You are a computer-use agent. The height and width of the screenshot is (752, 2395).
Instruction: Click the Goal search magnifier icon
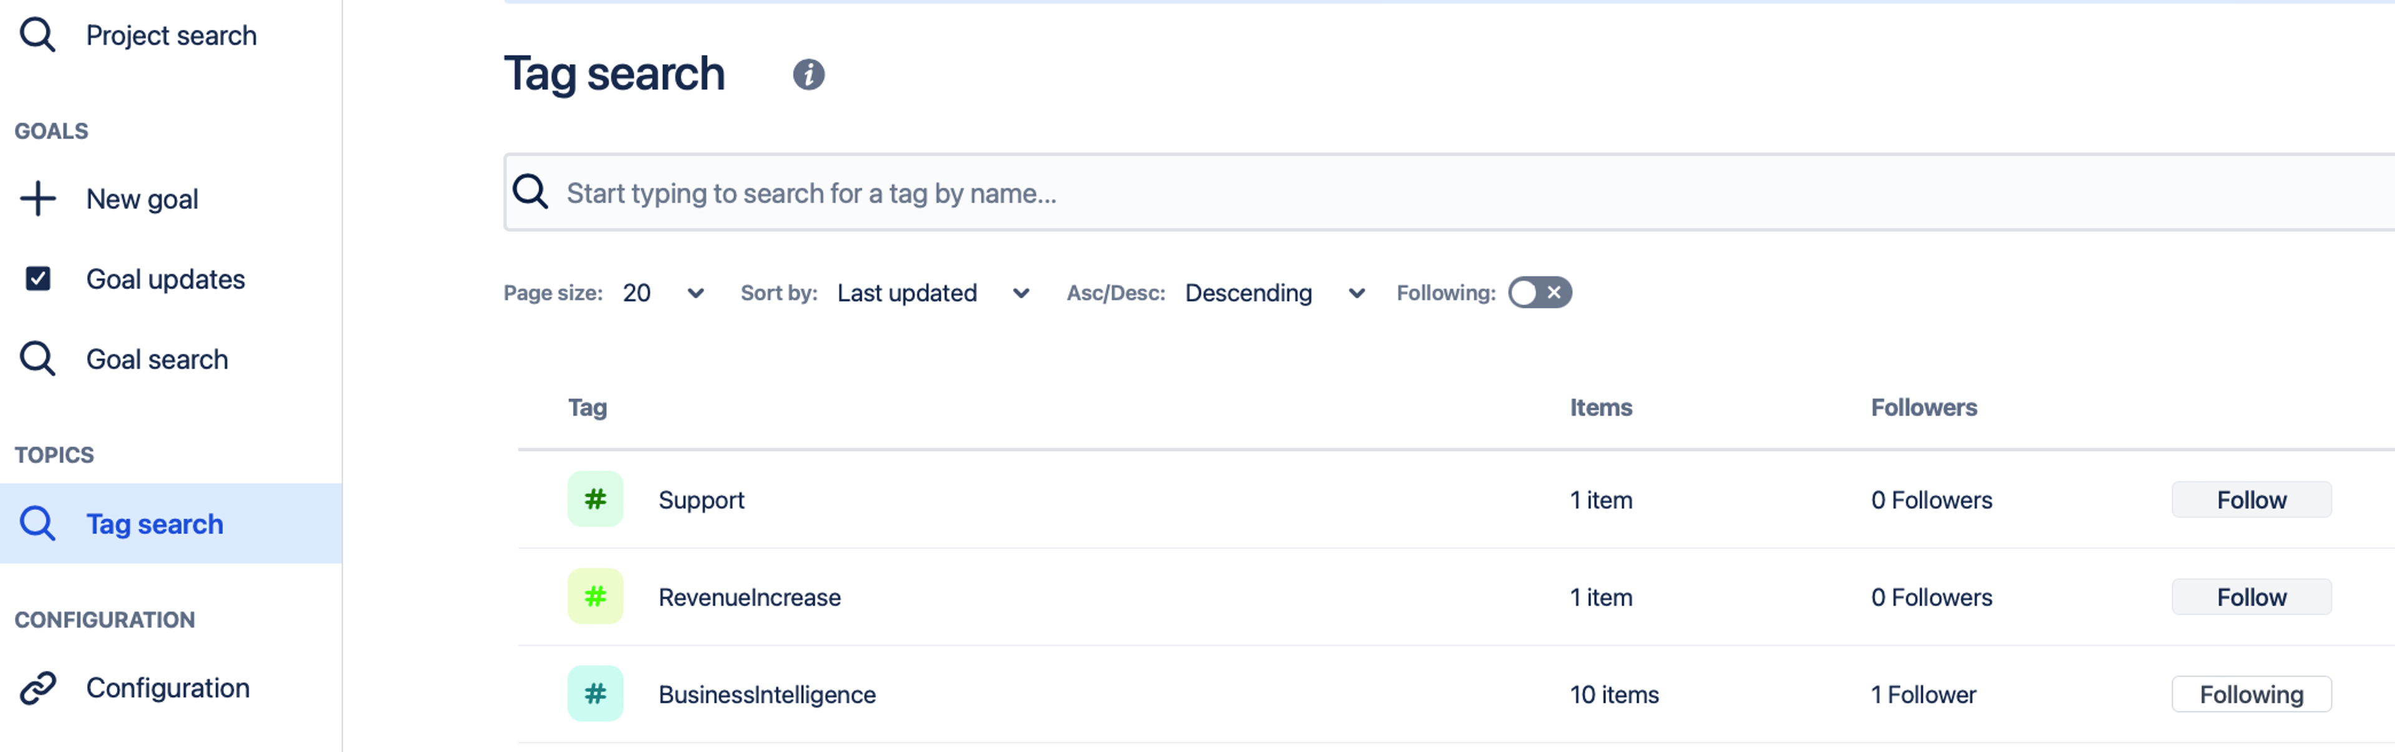coord(38,359)
